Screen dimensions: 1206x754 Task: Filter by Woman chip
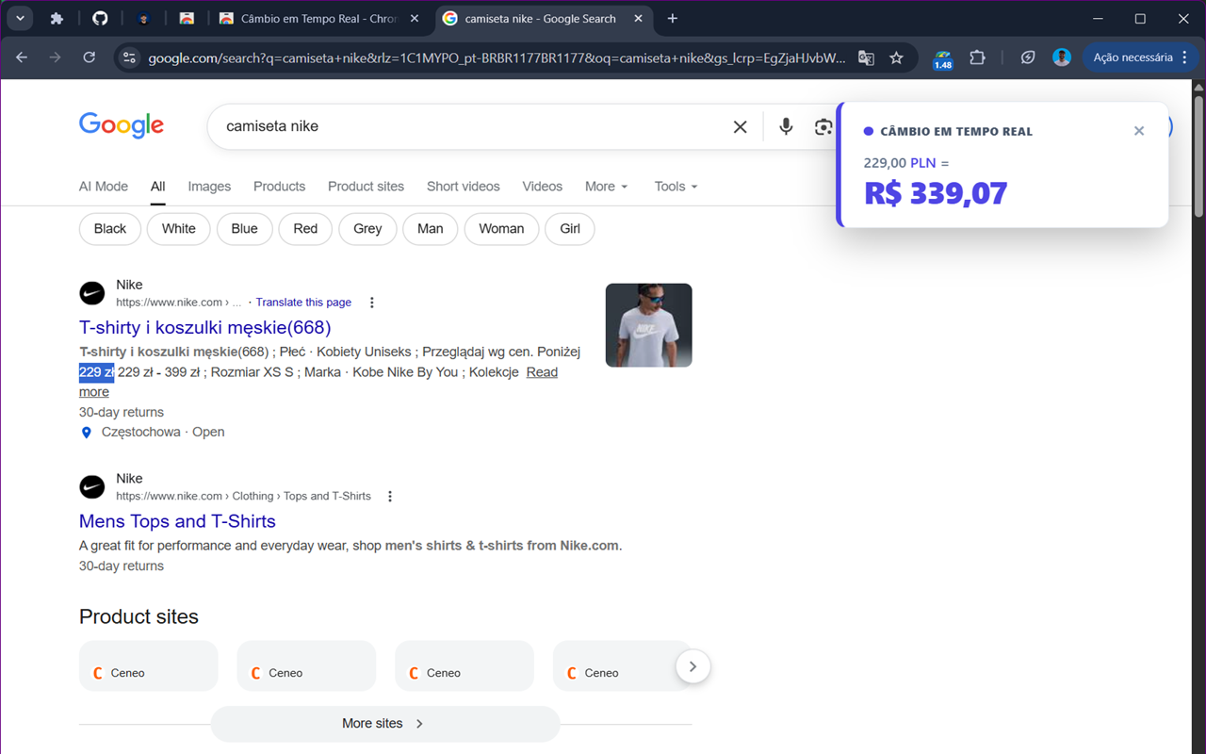click(x=501, y=229)
